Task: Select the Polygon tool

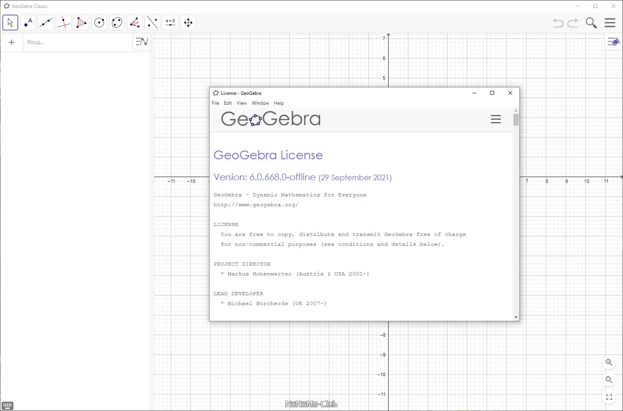Action: point(81,23)
